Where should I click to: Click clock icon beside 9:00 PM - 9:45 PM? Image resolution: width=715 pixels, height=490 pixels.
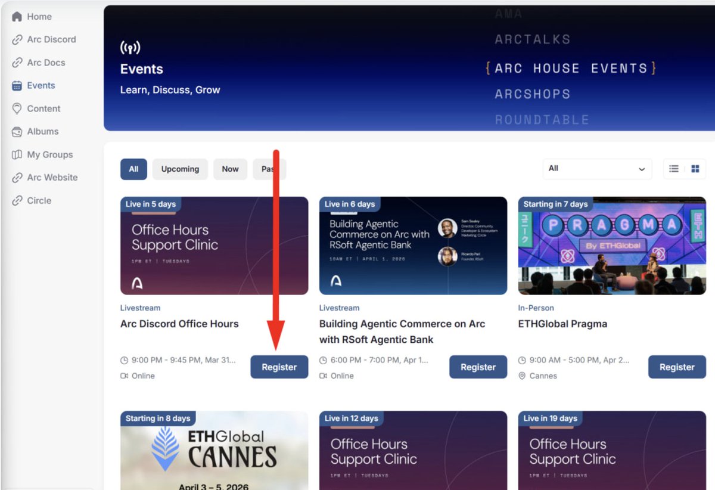(125, 361)
